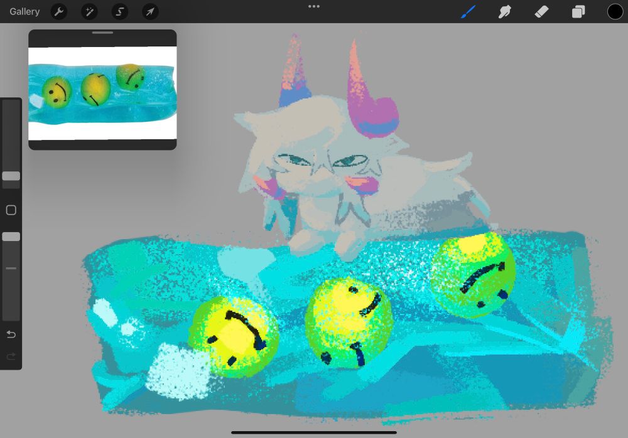
Task: Click the brush size slider handle
Action: [11, 176]
